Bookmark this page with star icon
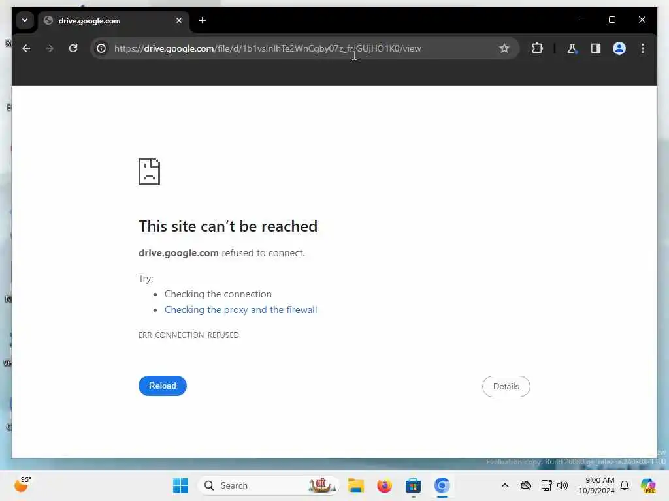The height and width of the screenshot is (501, 669). click(504, 48)
